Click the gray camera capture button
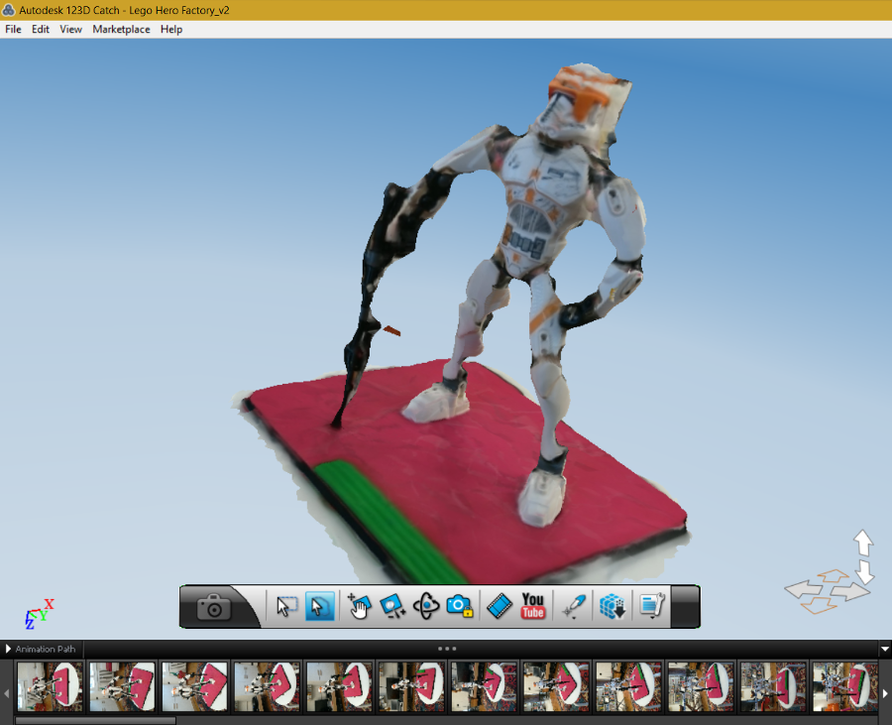This screenshot has height=725, width=892. click(214, 607)
